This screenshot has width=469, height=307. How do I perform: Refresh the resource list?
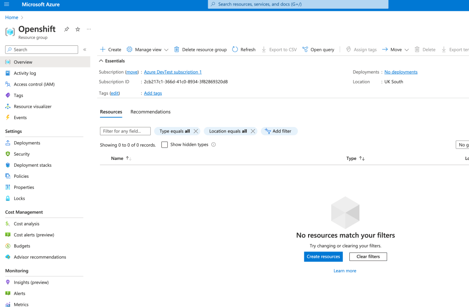(x=244, y=49)
